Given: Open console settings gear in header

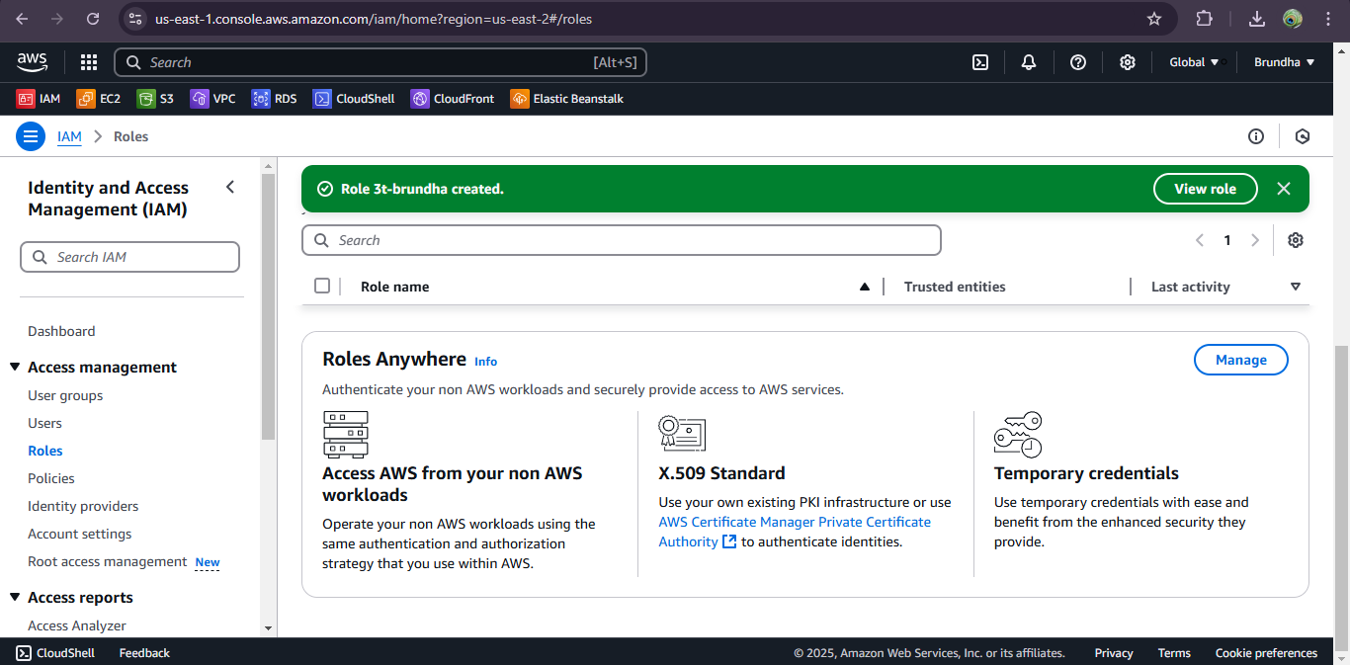Looking at the screenshot, I should [1128, 62].
